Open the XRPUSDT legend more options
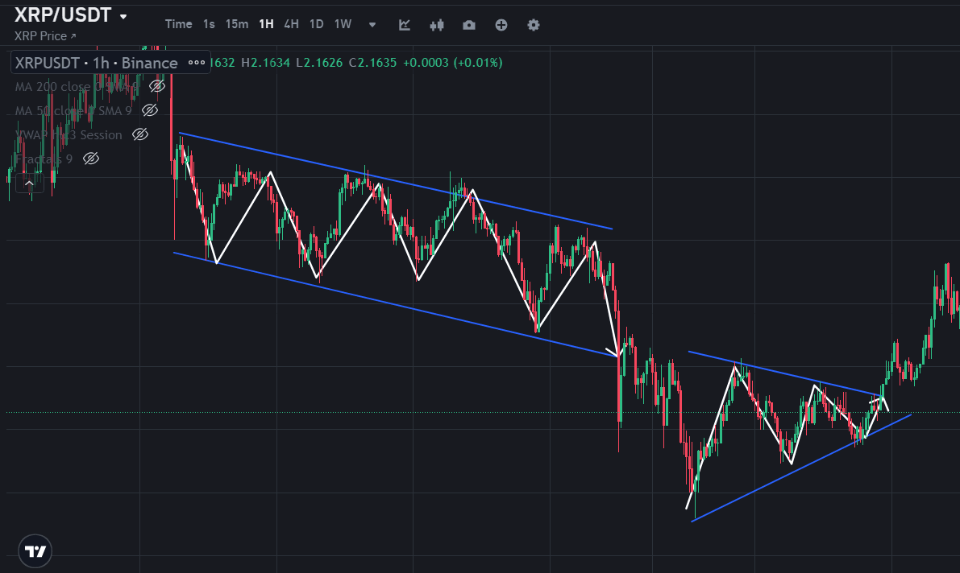 197,63
